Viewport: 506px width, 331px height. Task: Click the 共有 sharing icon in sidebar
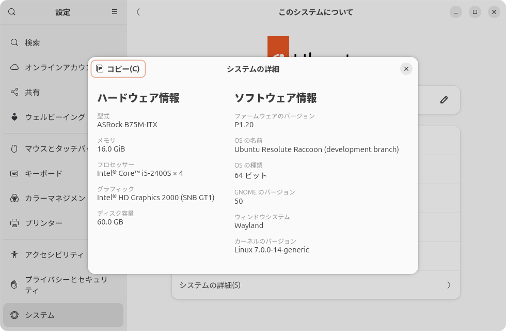click(14, 93)
